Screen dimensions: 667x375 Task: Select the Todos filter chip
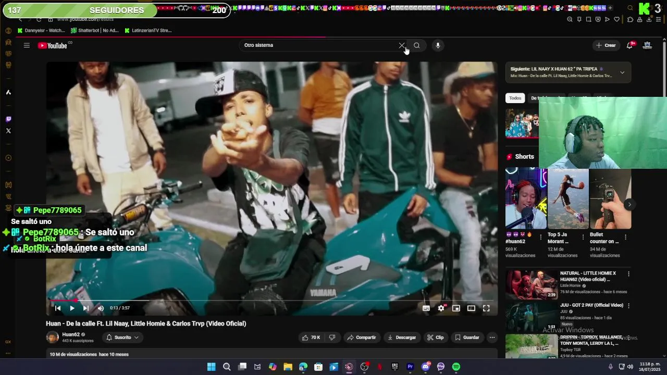tap(515, 98)
